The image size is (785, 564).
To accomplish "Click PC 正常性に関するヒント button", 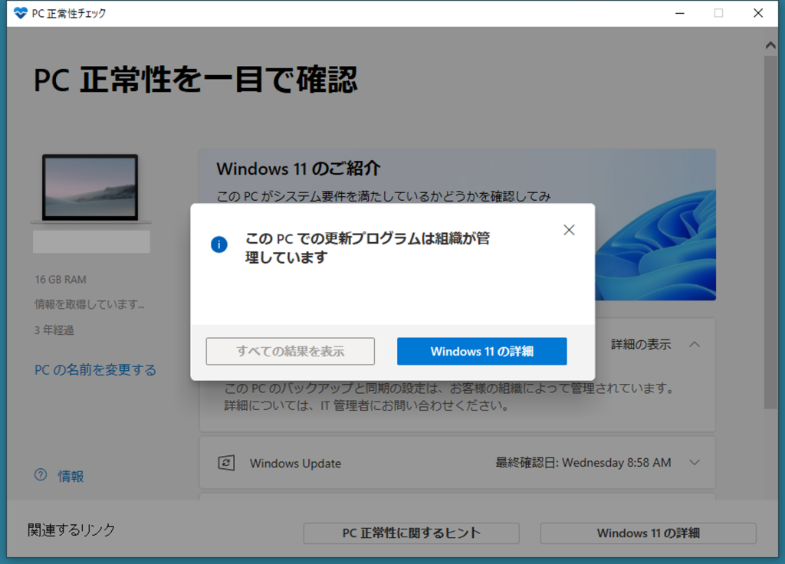I will point(411,533).
